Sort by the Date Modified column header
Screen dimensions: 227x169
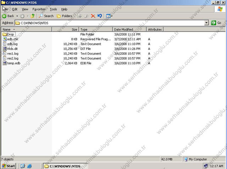click(x=129, y=30)
